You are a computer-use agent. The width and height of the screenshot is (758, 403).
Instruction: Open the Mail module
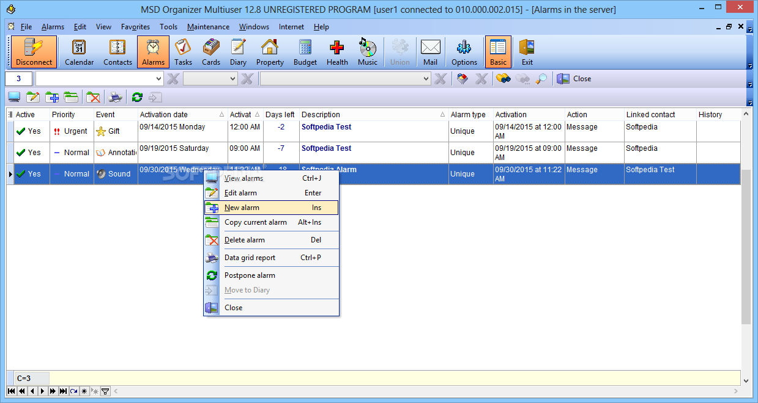point(430,52)
